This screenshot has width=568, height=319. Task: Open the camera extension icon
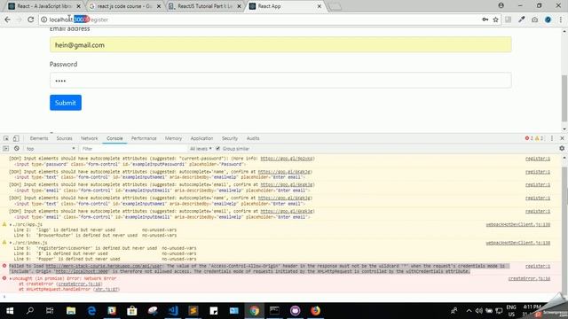534,19
